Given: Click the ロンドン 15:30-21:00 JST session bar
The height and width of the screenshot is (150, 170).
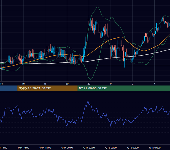Looking at the screenshot, I should pos(47,88).
